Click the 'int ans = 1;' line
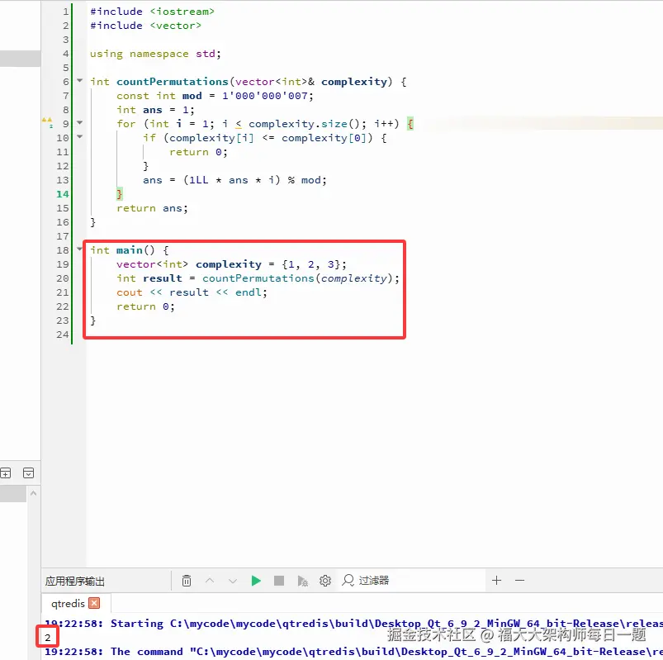 155,110
